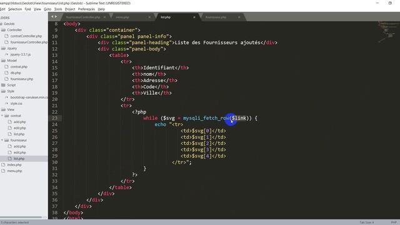Click the 'echo' keyword on line 24

[160, 124]
